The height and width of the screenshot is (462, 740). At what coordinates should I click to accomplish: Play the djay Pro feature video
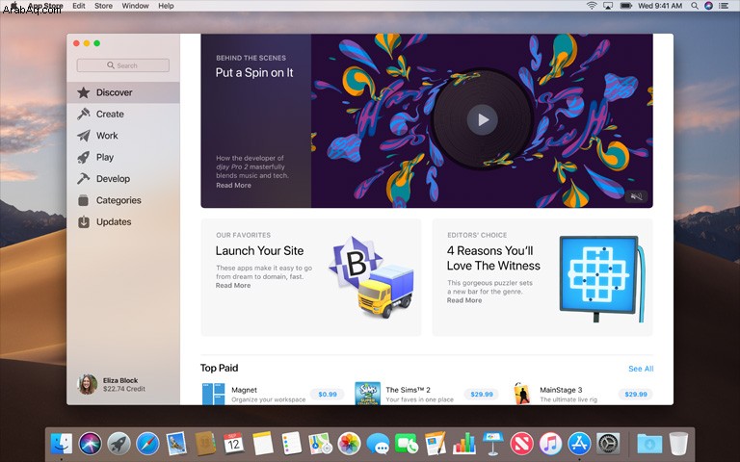click(x=482, y=119)
